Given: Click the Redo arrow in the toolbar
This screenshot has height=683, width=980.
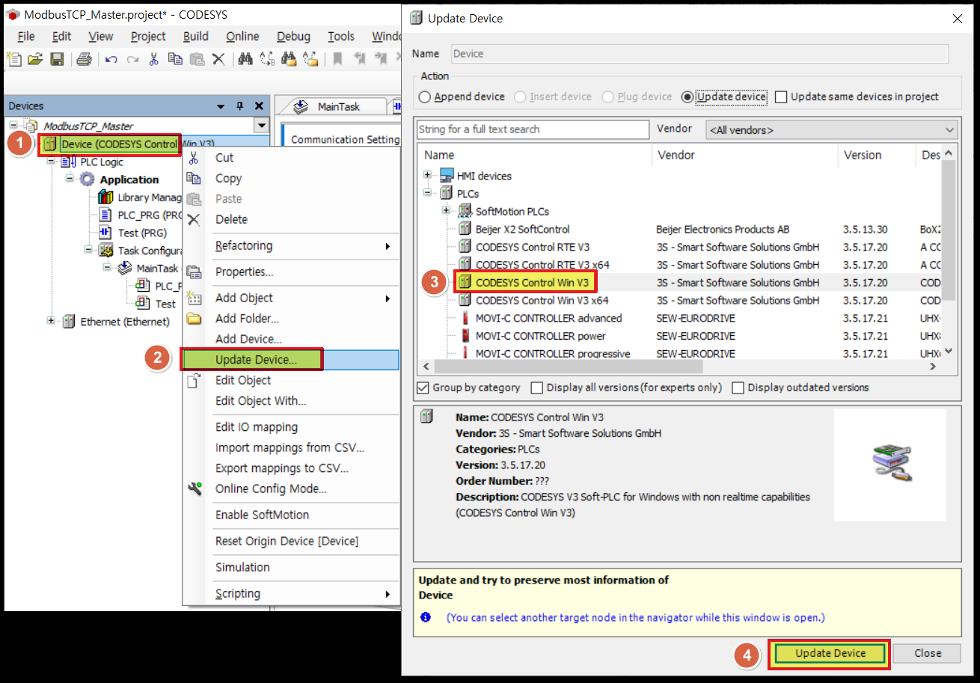Looking at the screenshot, I should click(132, 59).
